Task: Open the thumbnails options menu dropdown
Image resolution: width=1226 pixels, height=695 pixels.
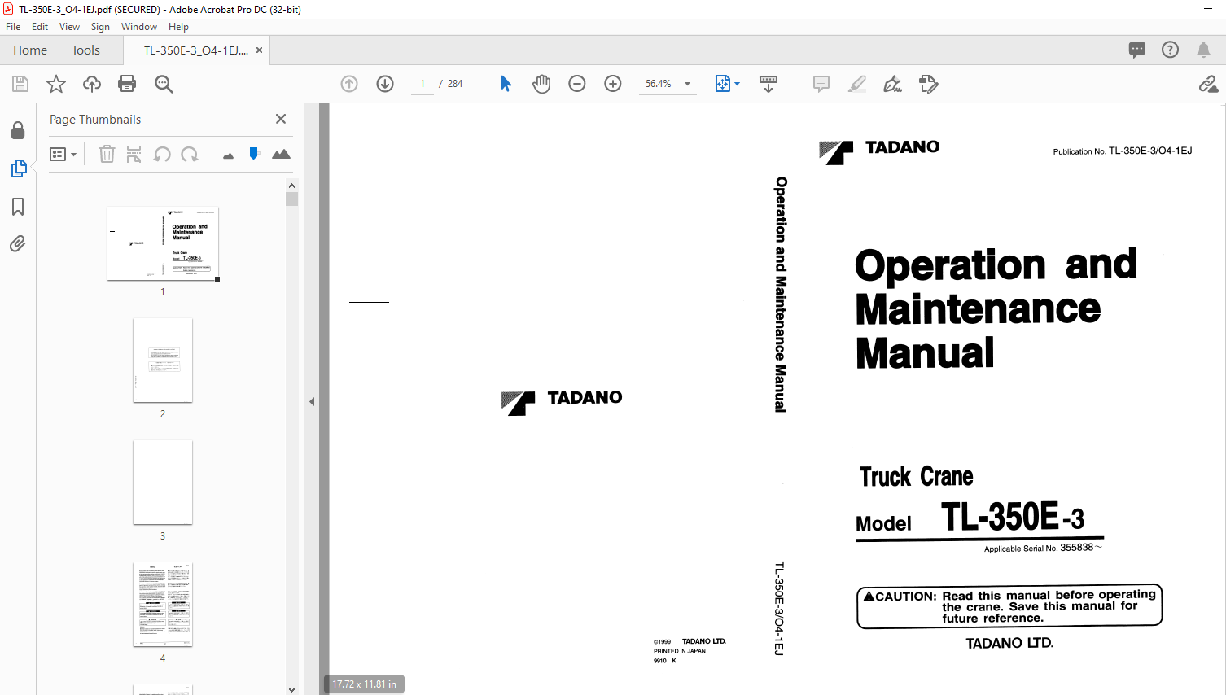Action: point(63,154)
